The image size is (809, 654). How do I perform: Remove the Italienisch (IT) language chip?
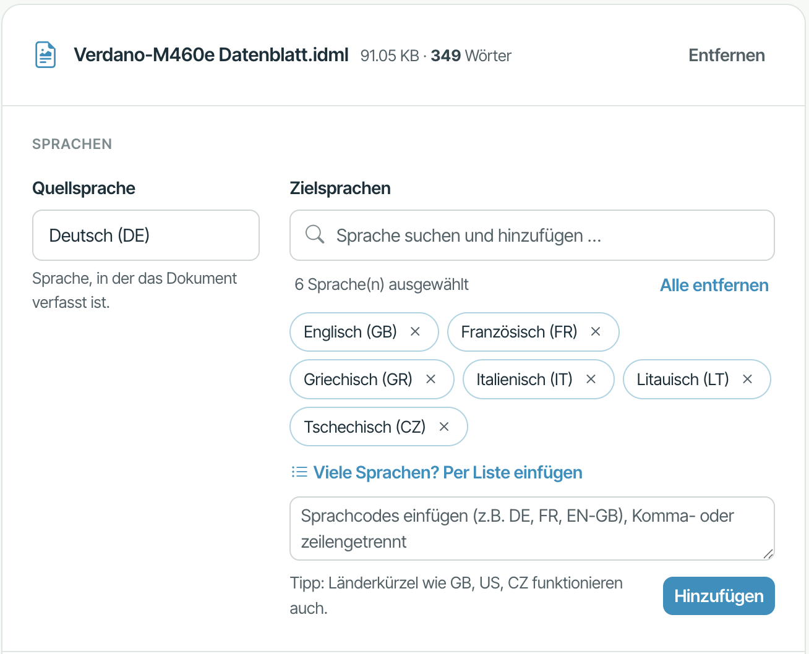[x=591, y=380]
